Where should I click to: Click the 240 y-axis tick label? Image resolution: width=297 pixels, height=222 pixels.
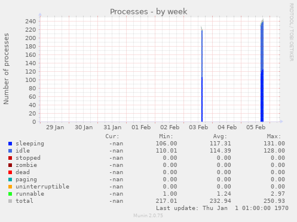tap(30, 22)
